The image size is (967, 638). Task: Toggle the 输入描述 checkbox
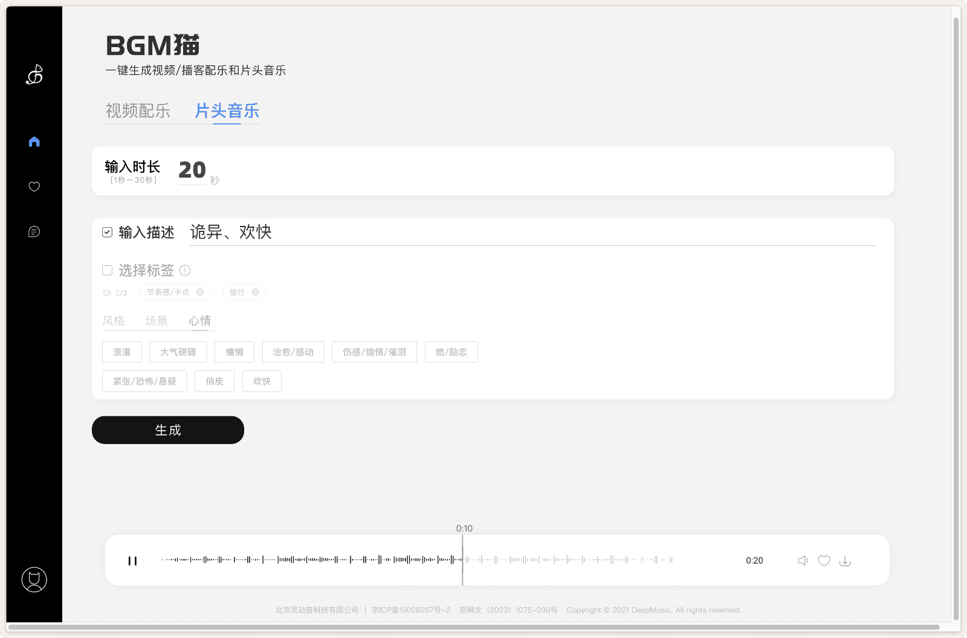click(108, 233)
